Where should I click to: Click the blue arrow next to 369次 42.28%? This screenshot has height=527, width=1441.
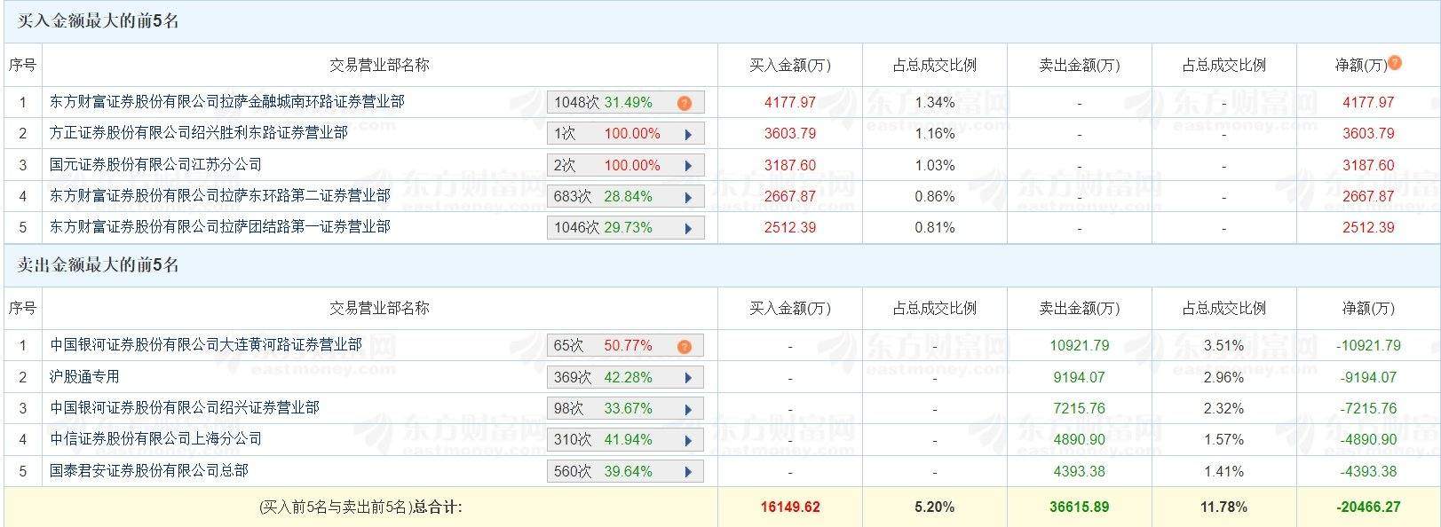click(688, 378)
